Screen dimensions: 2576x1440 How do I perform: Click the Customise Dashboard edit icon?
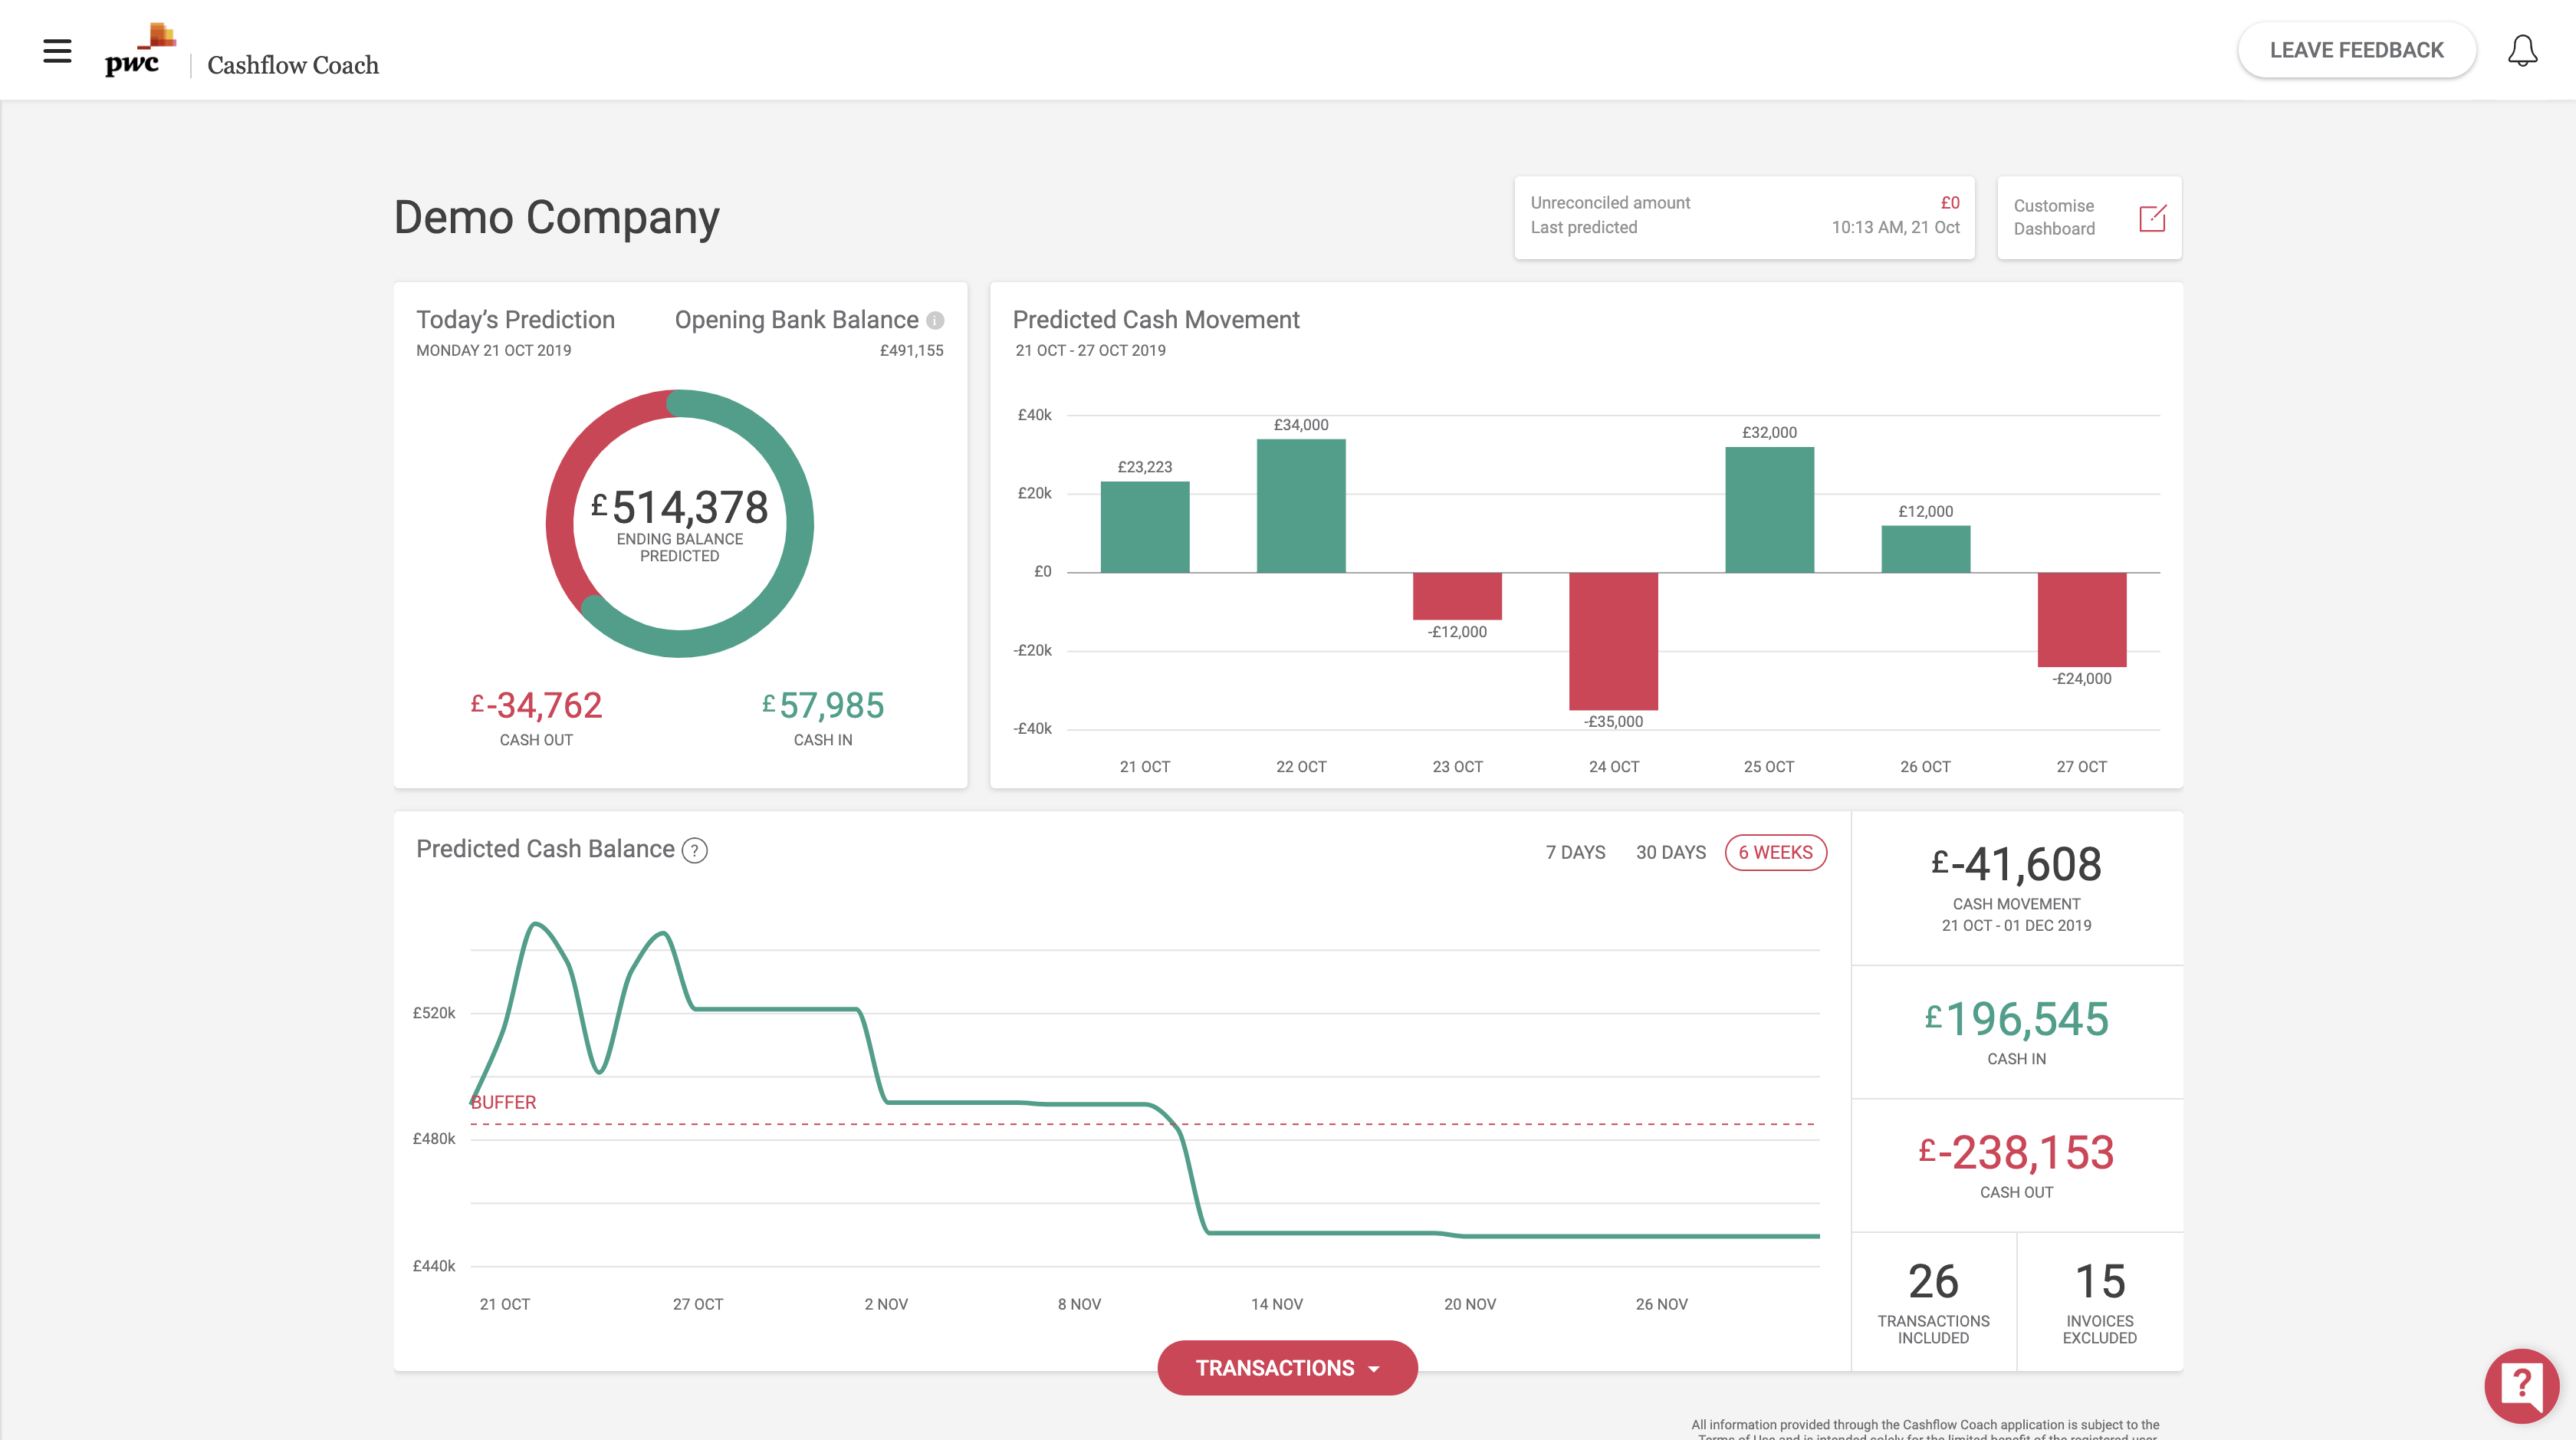2152,218
